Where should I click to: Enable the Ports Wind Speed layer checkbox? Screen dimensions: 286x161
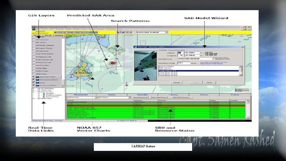tap(34, 54)
